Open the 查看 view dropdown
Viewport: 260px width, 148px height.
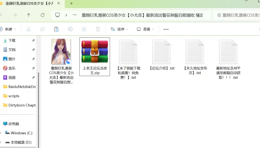click(145, 29)
